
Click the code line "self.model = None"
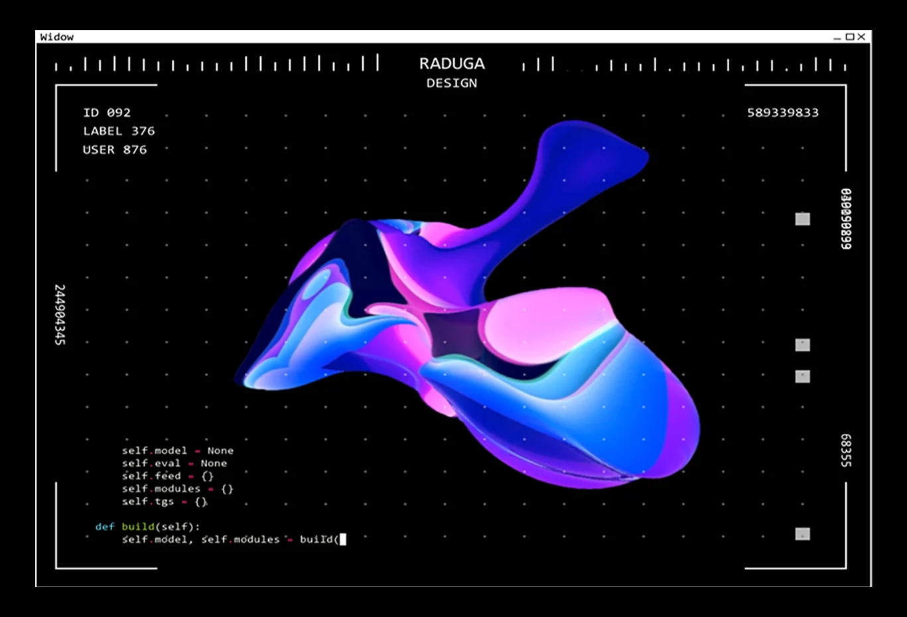click(x=178, y=450)
